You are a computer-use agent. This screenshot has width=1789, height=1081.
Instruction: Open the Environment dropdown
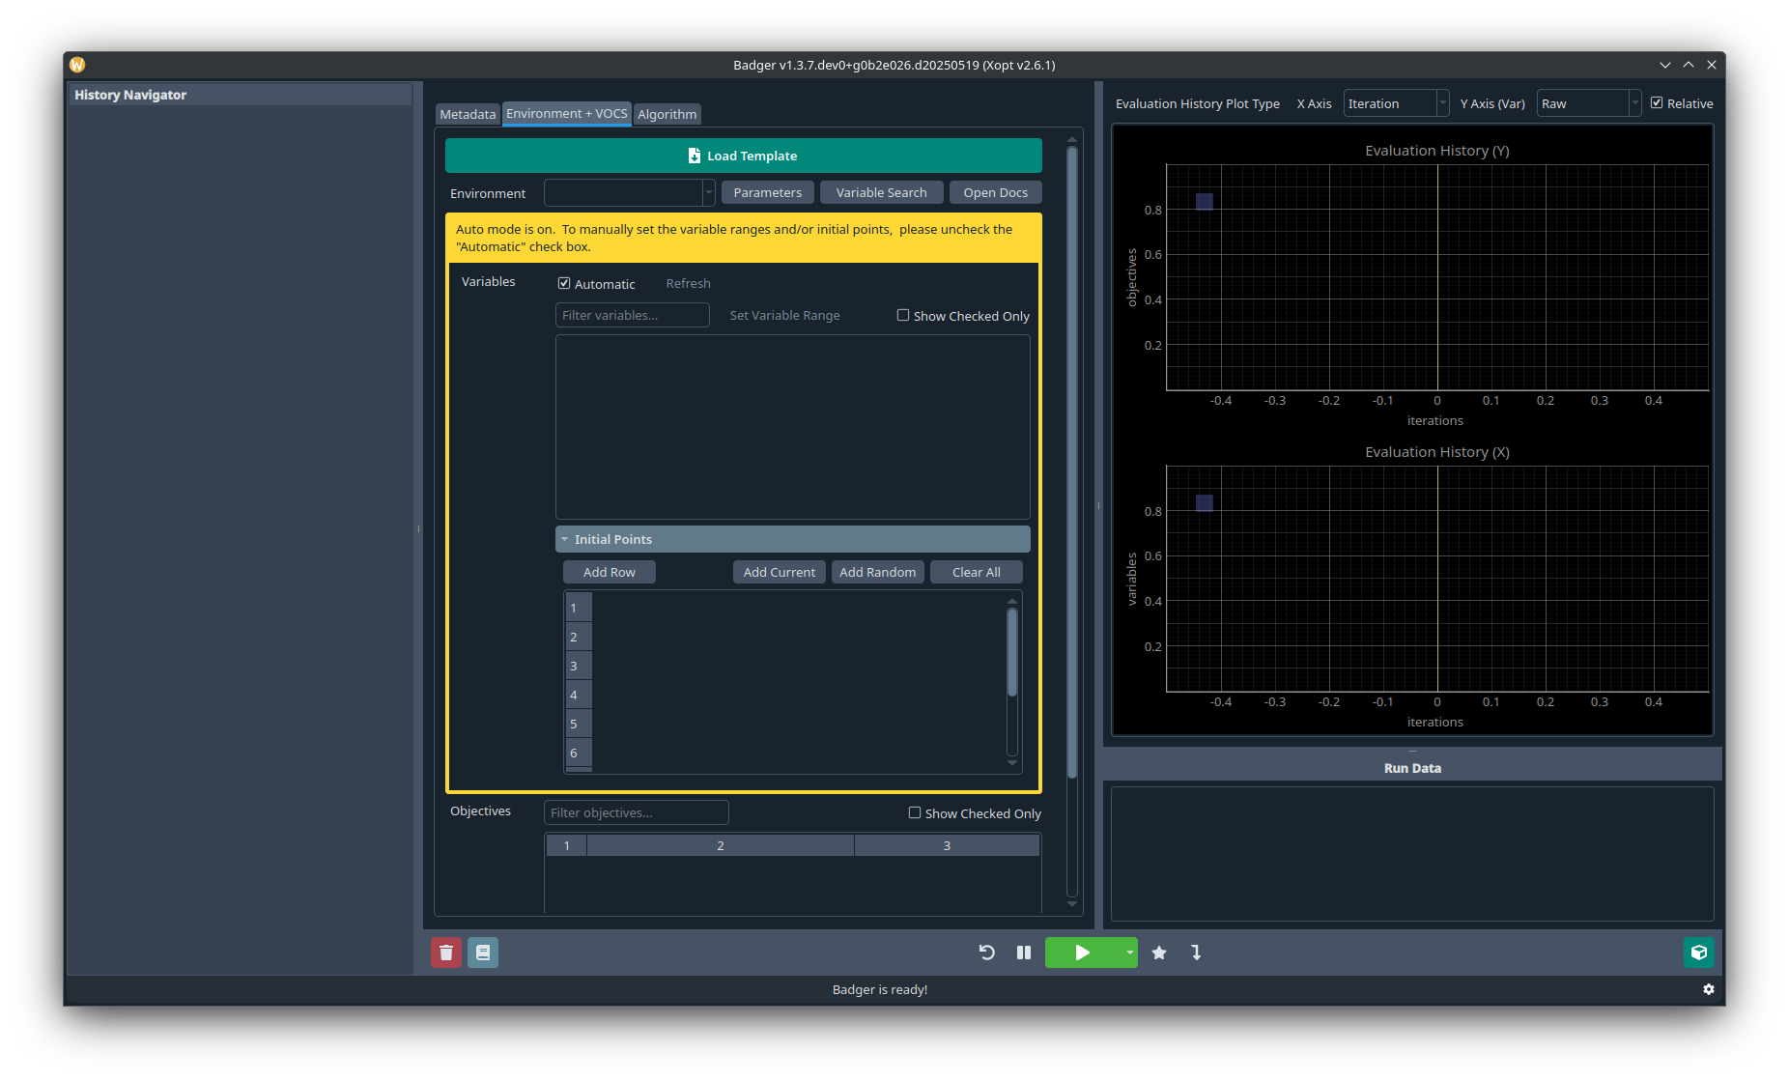coord(629,193)
